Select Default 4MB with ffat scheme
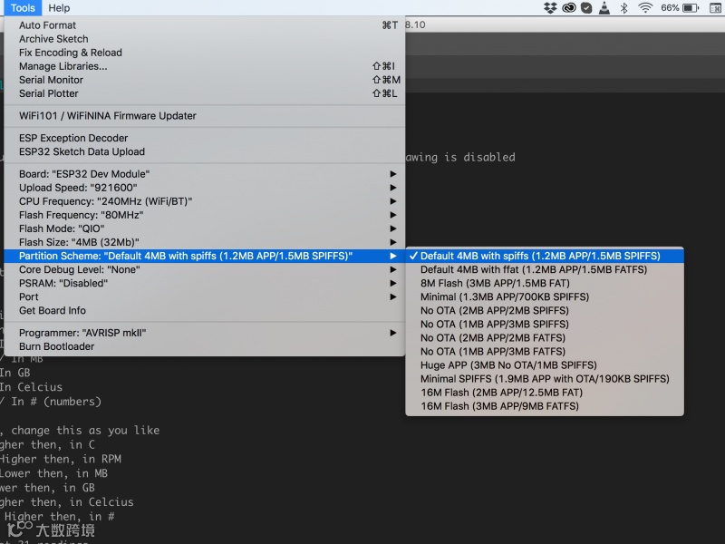Screen dimensions: 725x544 click(x=545, y=269)
